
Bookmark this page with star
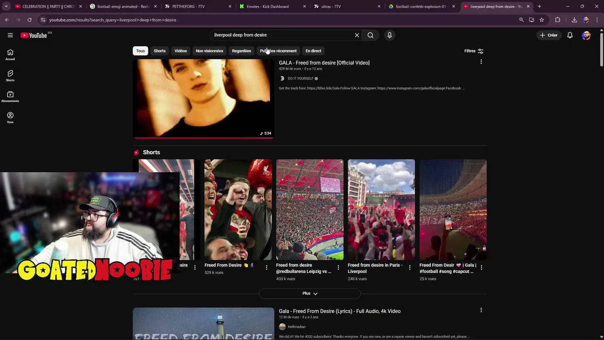[542, 20]
